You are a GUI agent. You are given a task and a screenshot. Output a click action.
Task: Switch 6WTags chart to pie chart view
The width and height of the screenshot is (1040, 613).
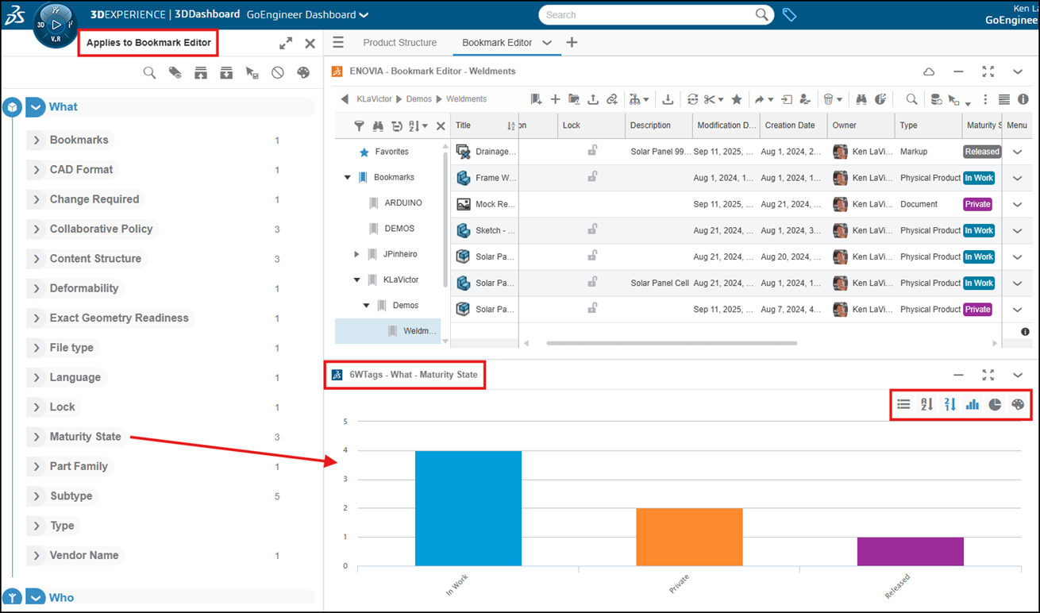coord(995,404)
